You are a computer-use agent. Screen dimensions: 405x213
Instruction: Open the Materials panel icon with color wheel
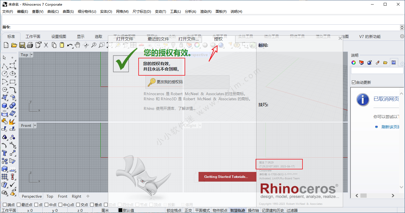tap(354, 63)
